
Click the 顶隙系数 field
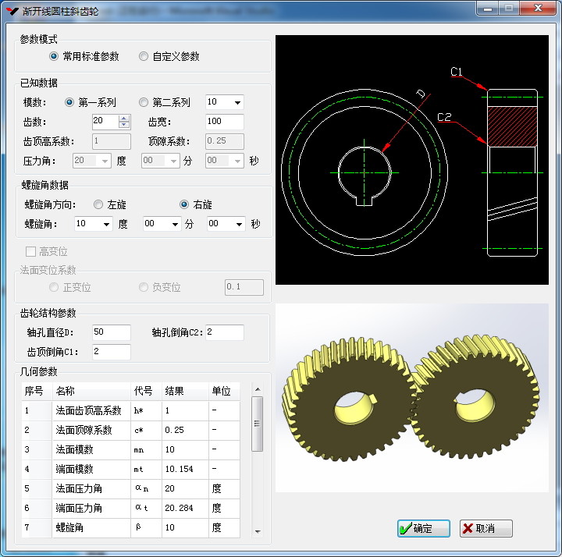point(225,141)
